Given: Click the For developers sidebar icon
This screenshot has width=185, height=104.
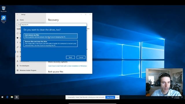Looking at the screenshot, I should click(18, 66).
